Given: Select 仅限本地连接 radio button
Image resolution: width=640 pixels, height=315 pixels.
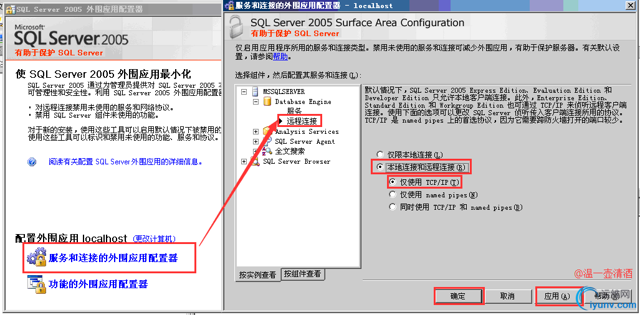Looking at the screenshot, I should pyautogui.click(x=380, y=154).
